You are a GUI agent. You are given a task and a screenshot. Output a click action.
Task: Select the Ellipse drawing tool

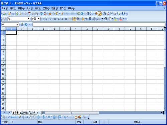pos(16,117)
